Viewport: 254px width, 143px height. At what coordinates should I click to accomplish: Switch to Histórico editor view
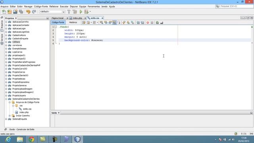tap(73, 22)
